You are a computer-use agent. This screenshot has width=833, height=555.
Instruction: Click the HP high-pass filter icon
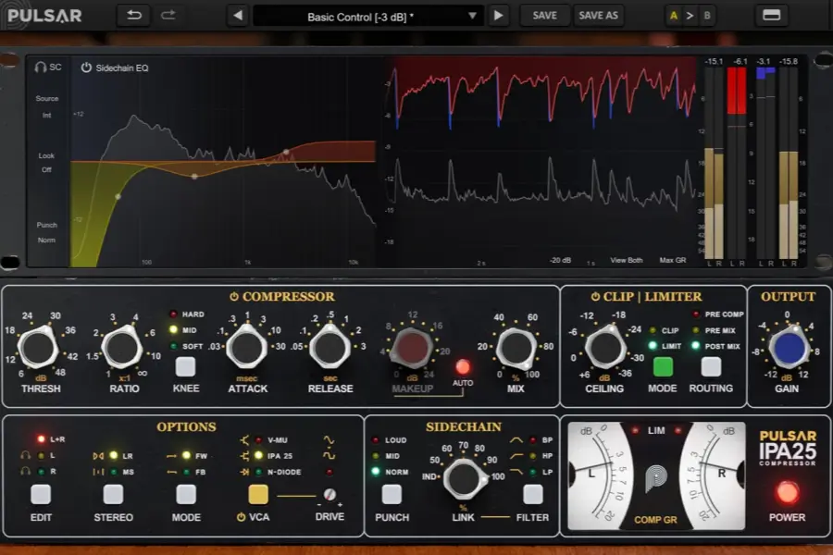pos(516,456)
